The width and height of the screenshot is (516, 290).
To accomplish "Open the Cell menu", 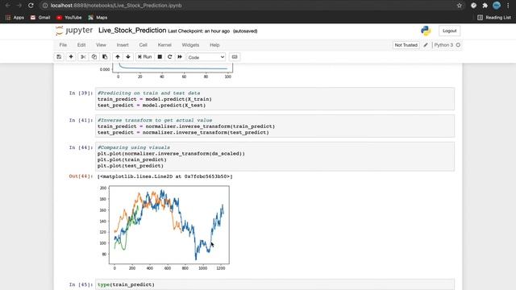I will tap(144, 45).
